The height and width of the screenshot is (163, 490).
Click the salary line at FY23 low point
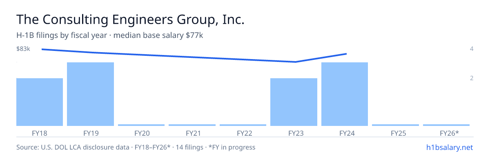[295, 62]
